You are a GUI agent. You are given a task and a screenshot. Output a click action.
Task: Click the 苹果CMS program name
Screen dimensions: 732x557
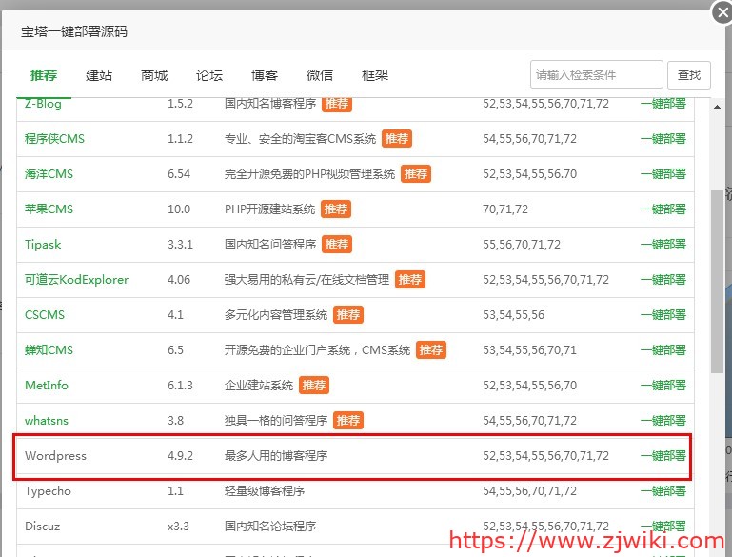pos(49,209)
